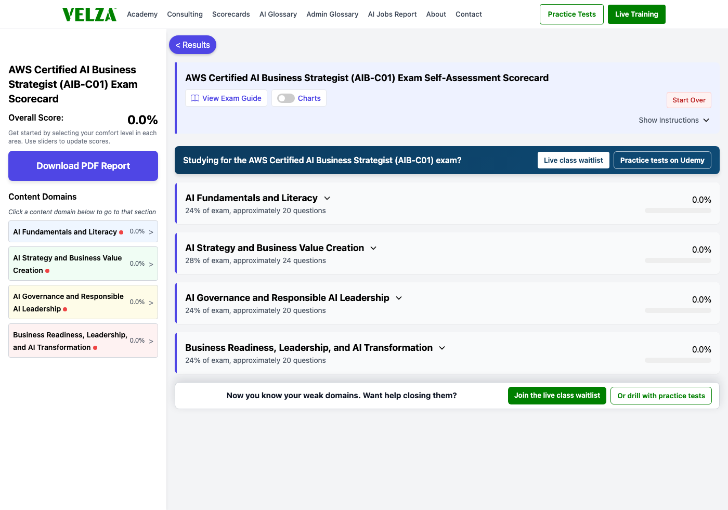Image resolution: width=728 pixels, height=510 pixels.
Task: Click Or drill with practice tests
Action: [x=661, y=396]
